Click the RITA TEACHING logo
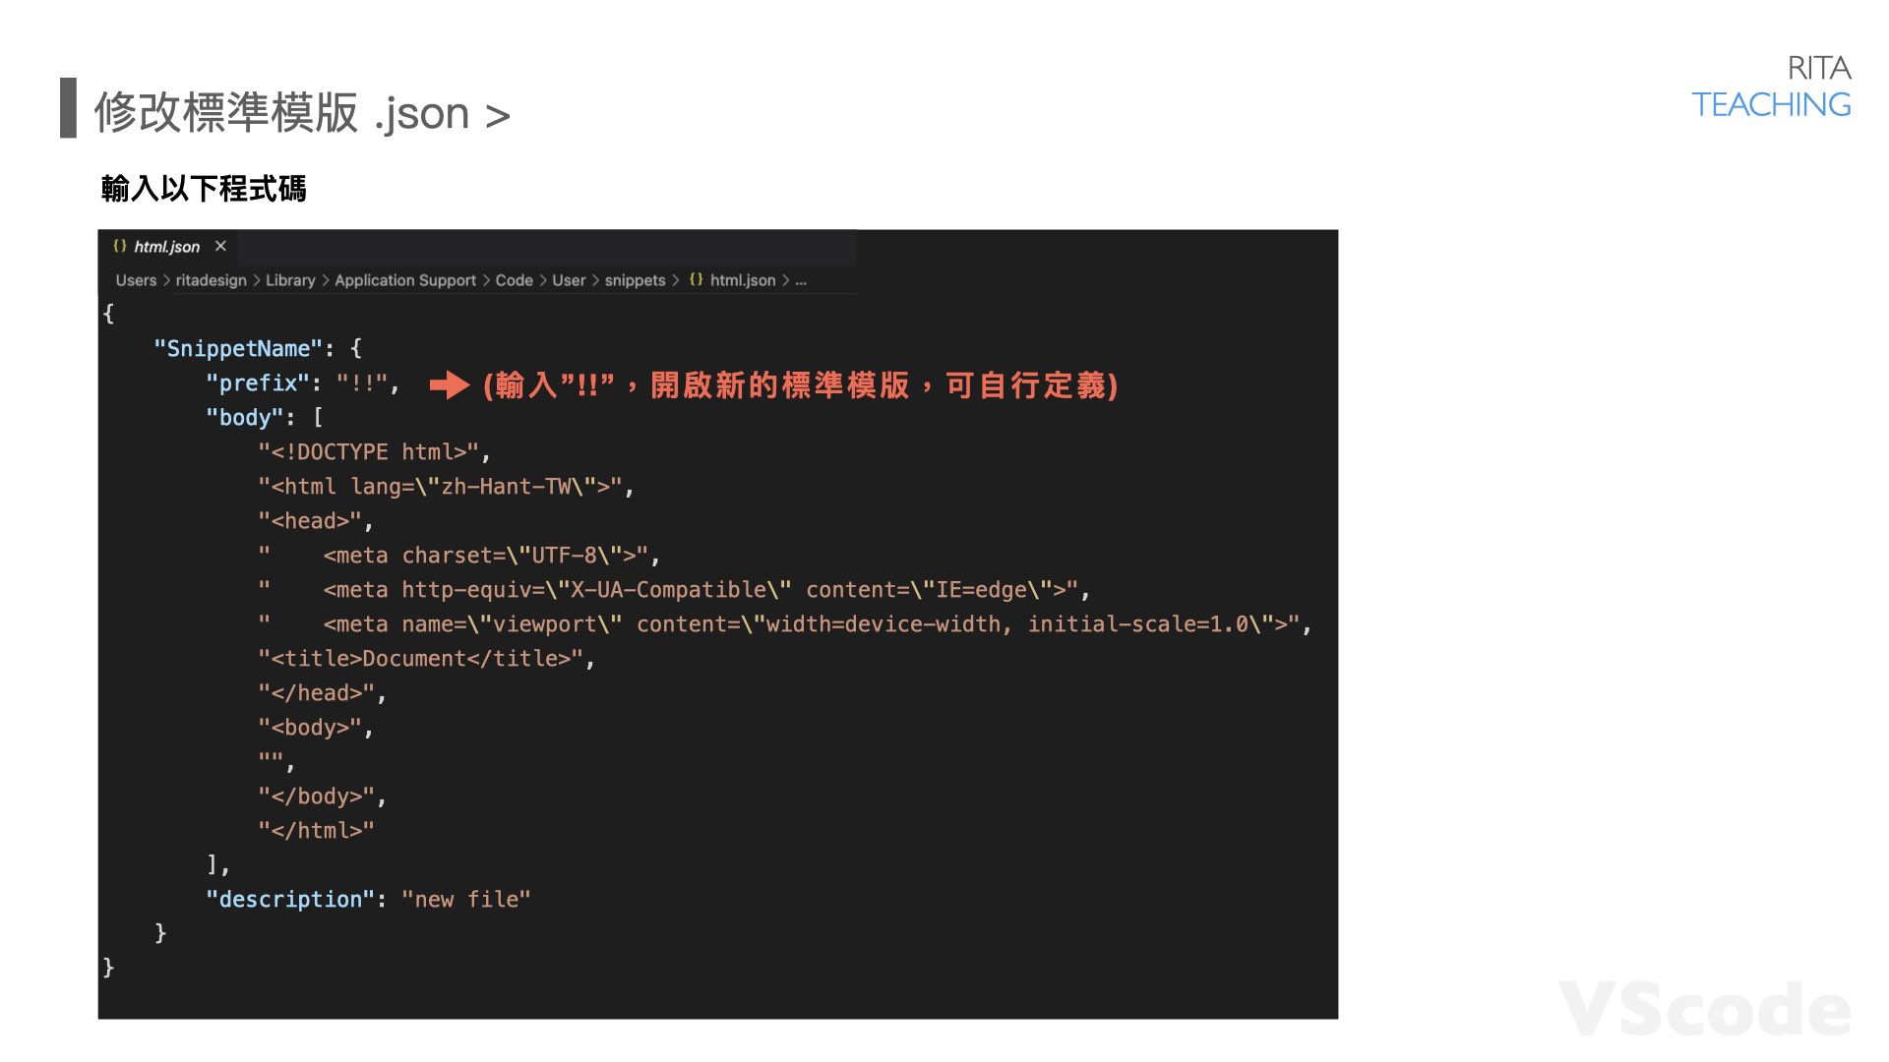This screenshot has height=1062, width=1889. 1771,87
